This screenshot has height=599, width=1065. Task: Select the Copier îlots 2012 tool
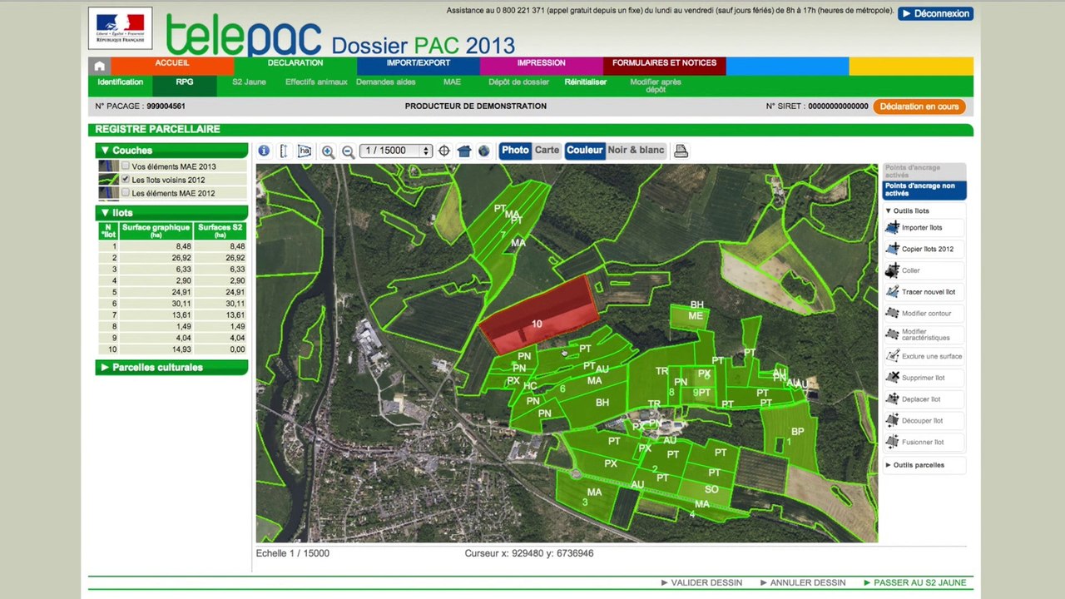point(924,249)
